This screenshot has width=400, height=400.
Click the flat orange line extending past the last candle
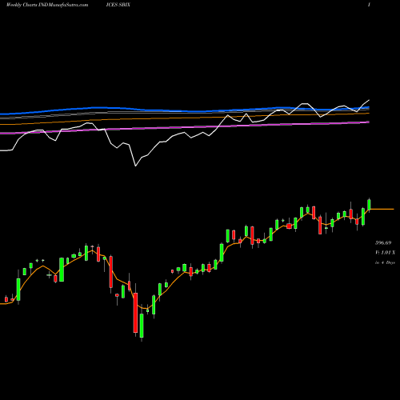tap(382, 209)
